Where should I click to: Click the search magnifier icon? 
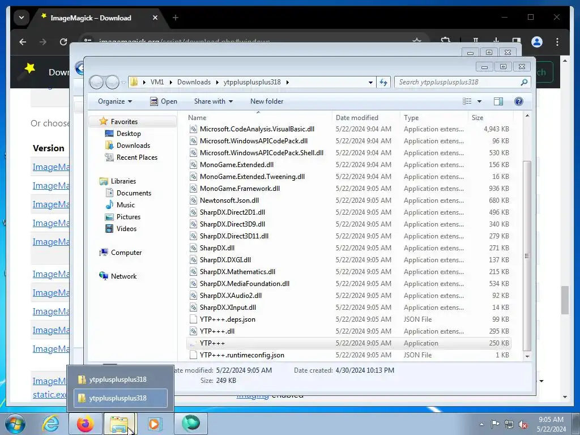524,82
